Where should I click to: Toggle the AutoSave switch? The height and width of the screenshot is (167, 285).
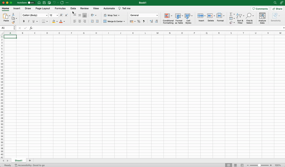31,2
